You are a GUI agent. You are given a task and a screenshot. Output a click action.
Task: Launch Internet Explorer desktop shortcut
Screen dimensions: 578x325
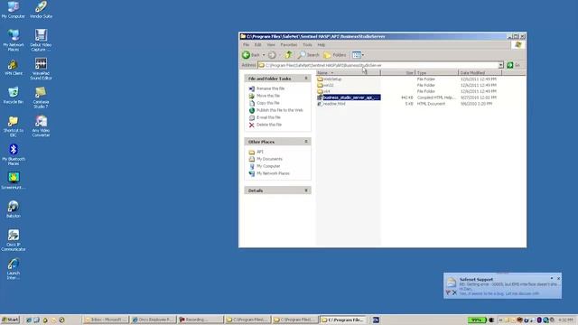(14, 269)
